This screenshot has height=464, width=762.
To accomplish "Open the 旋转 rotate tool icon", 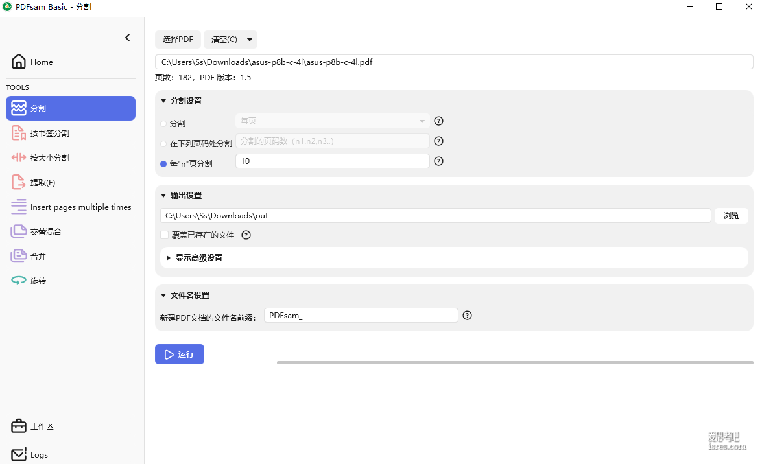I will (x=18, y=281).
